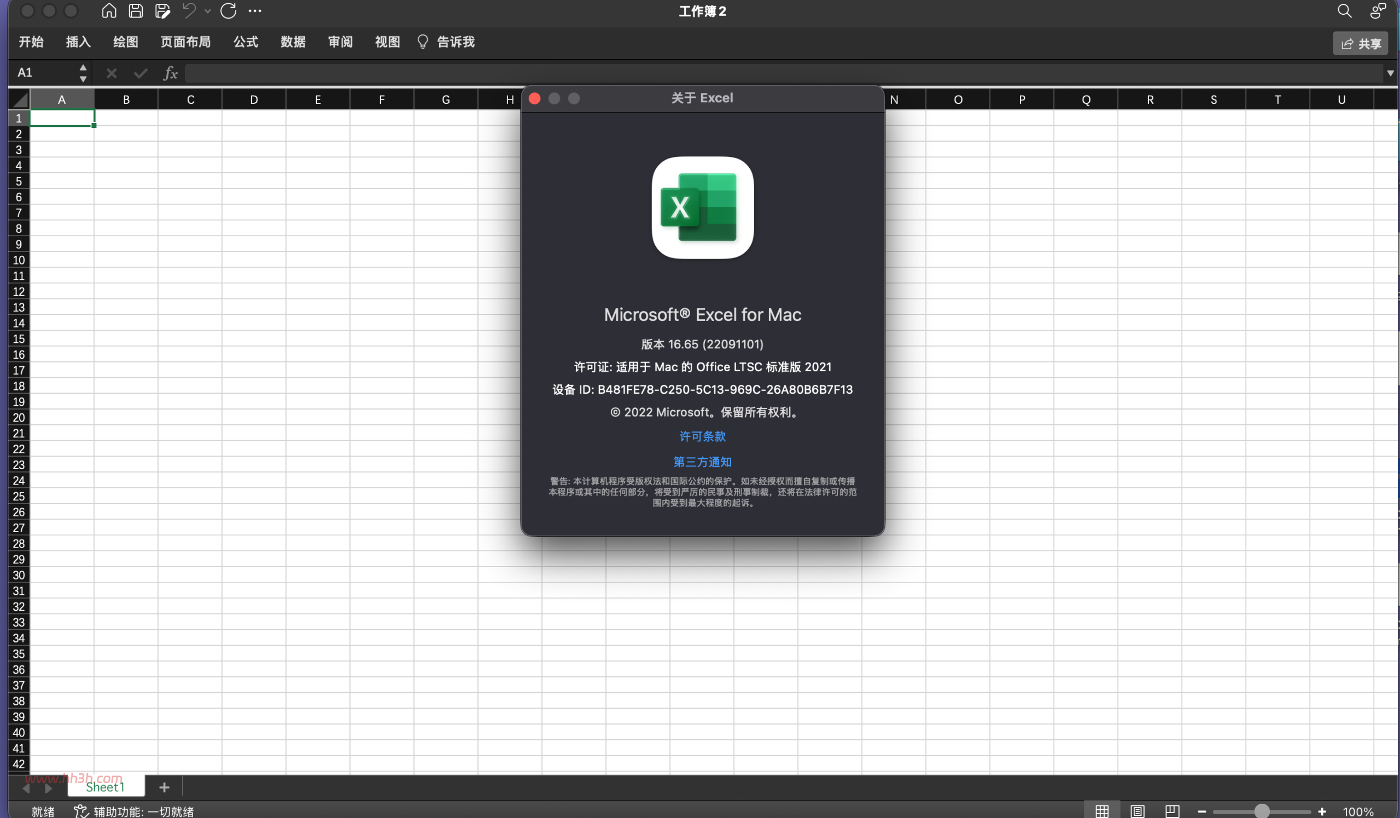1400x818 pixels.
Task: Open the 公式 ribbon tab
Action: tap(246, 42)
